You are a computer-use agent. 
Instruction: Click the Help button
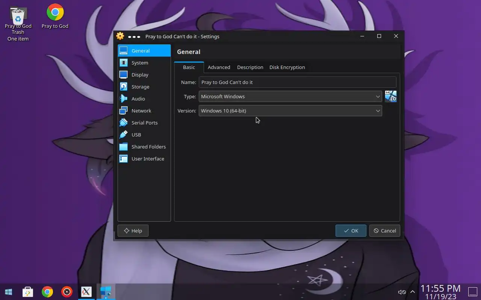coord(133,231)
